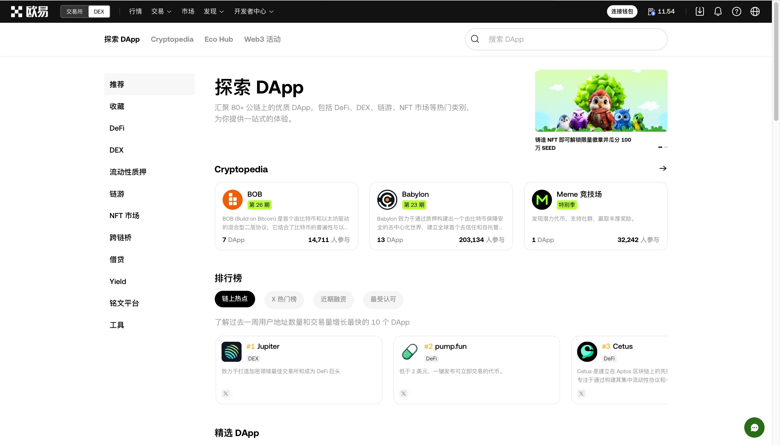
Task: Open the BOB 第 26 期 card title
Action: click(x=255, y=194)
